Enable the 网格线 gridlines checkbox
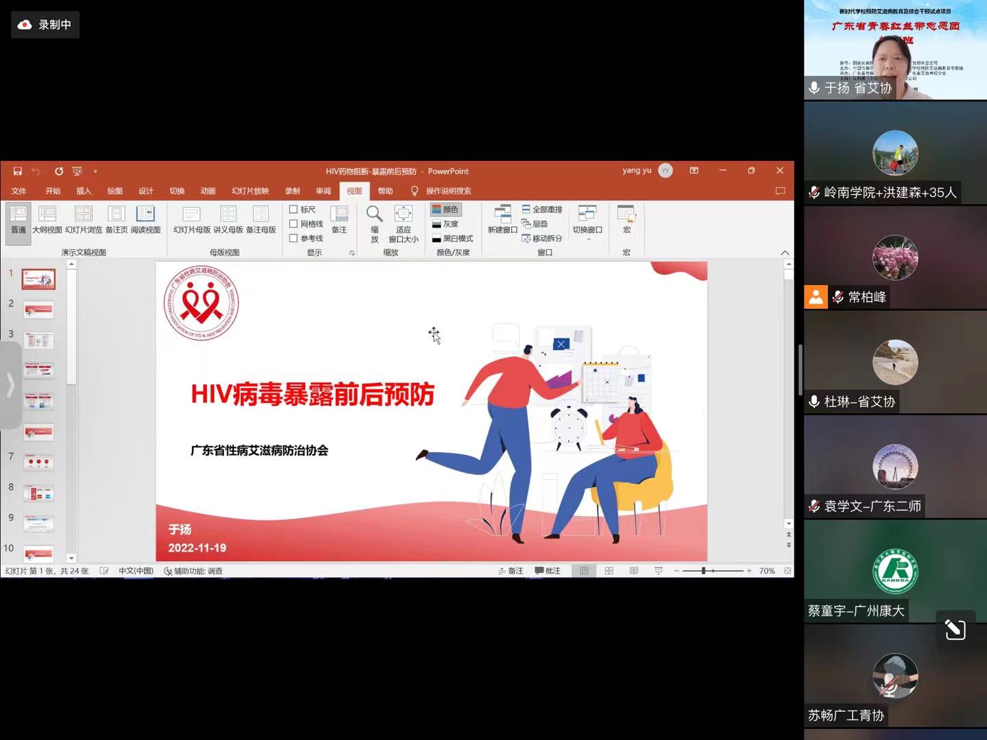 [x=293, y=224]
